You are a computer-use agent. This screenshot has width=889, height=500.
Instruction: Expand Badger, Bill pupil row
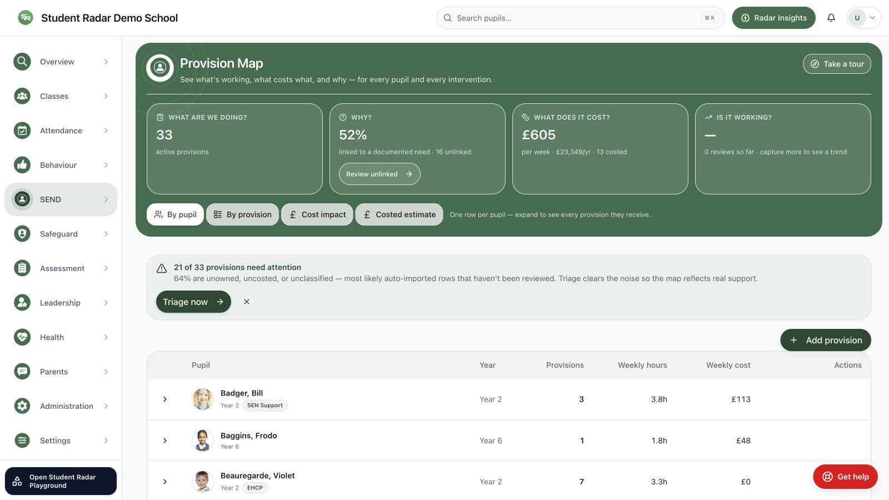[165, 399]
